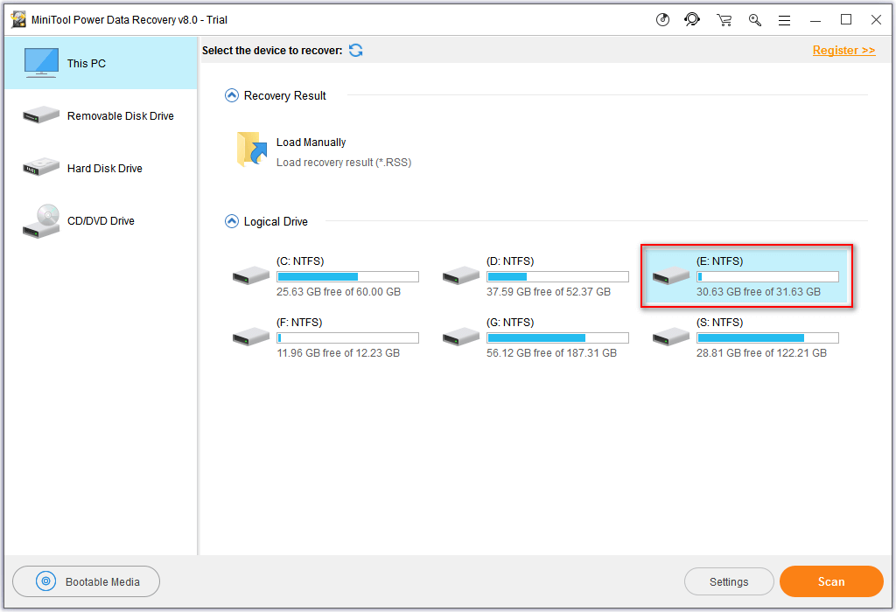Viewport: 896px width, 612px height.
Task: Select This PC in sidebar
Action: (101, 63)
